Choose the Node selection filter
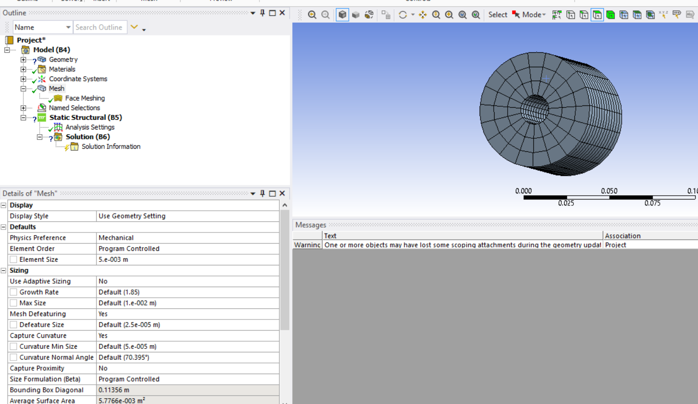The image size is (698, 404). (x=624, y=14)
